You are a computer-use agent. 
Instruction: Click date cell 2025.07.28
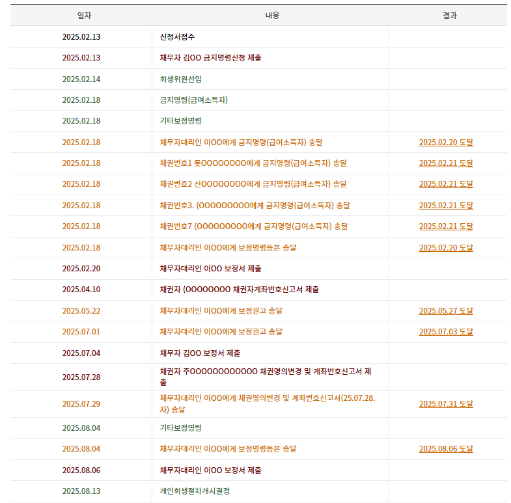(81, 377)
